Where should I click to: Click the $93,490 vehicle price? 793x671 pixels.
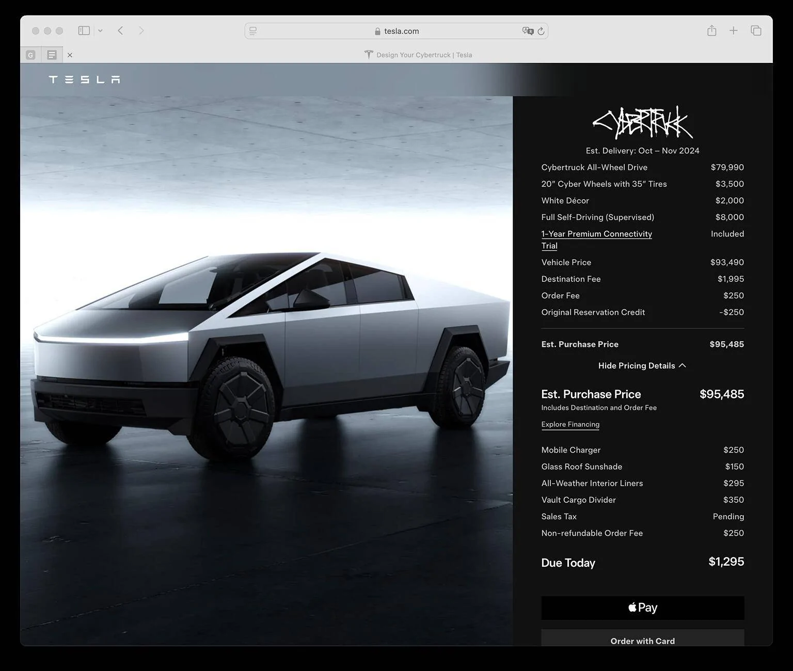coord(727,262)
